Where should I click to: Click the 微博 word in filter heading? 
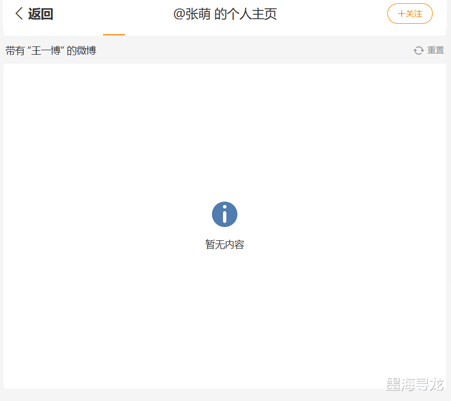pyautogui.click(x=86, y=50)
